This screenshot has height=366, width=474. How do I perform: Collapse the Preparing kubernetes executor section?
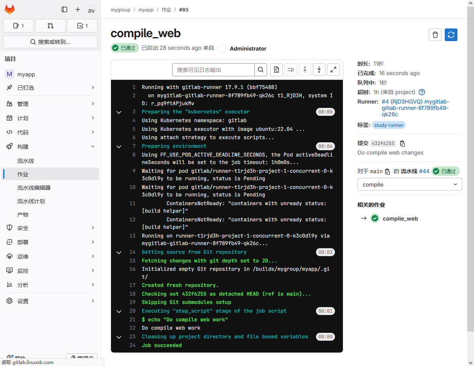118,112
